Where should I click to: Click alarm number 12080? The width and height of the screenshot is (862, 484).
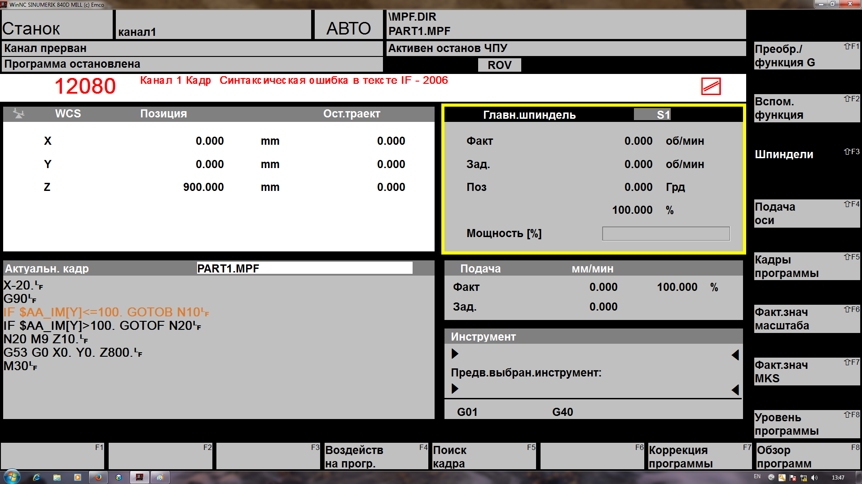[x=85, y=86]
